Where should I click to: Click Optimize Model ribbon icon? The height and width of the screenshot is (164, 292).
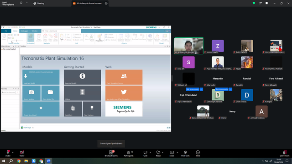coord(157,38)
